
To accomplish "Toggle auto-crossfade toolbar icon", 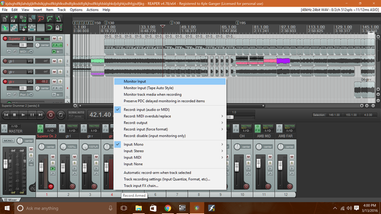I will [5, 28].
